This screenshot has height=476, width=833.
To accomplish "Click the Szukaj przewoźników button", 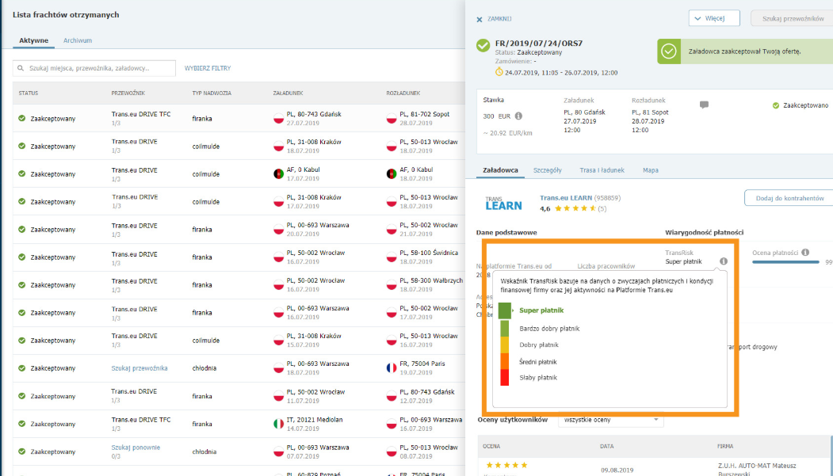I will point(793,18).
